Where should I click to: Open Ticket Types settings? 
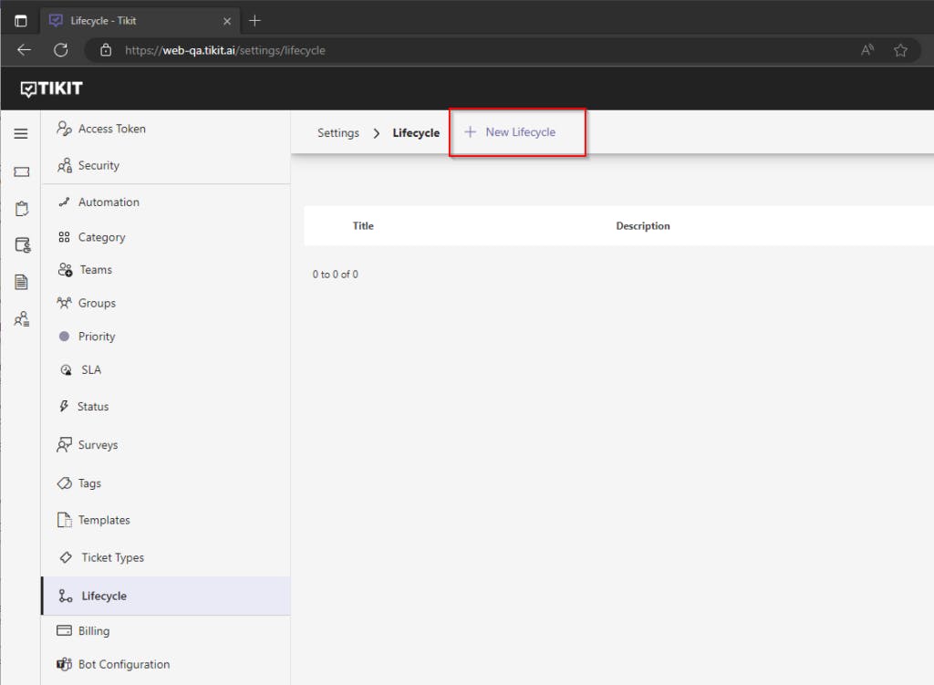point(112,557)
